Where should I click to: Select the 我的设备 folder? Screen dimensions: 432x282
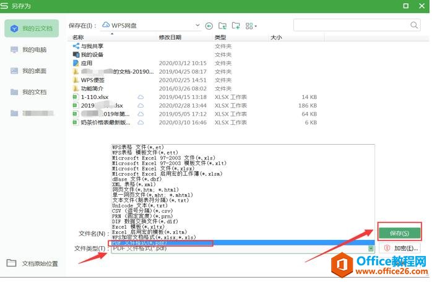click(92, 55)
